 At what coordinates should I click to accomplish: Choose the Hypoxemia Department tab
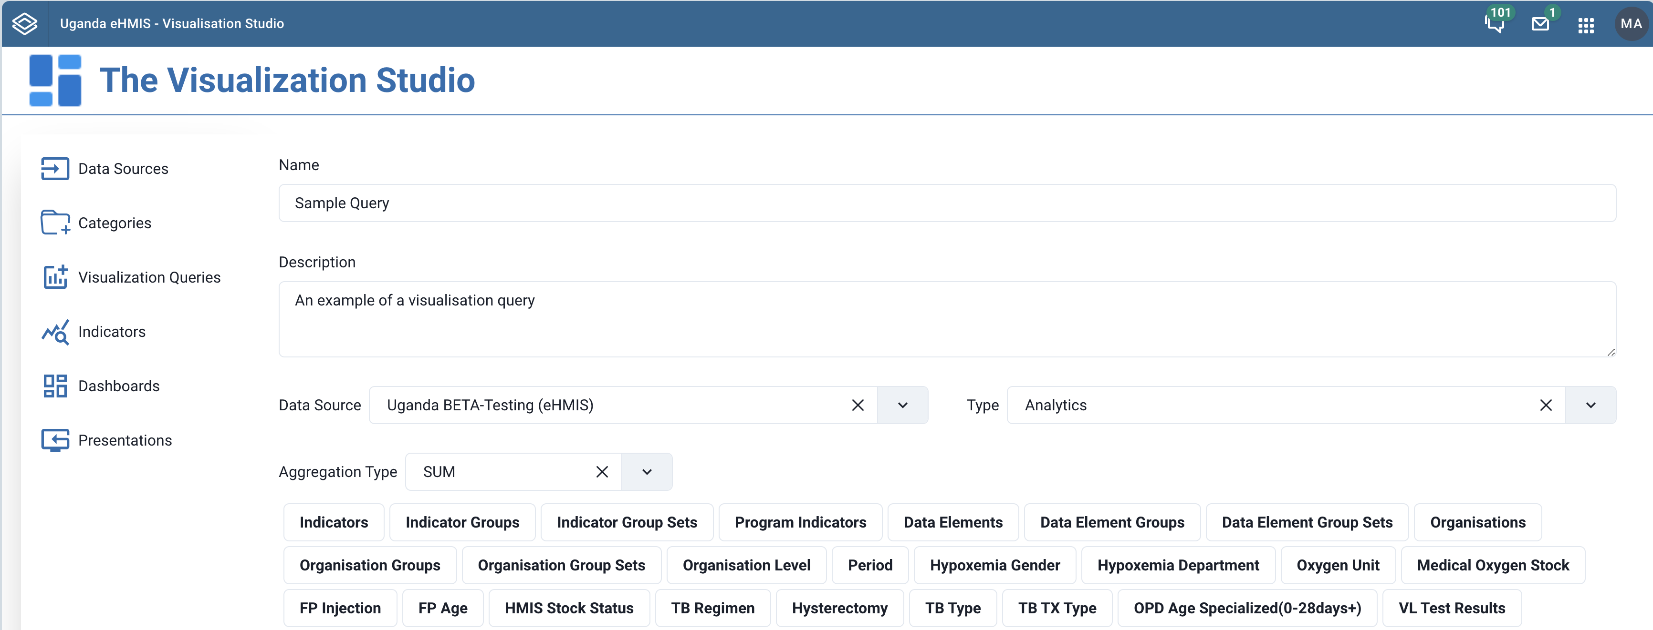[x=1178, y=565]
